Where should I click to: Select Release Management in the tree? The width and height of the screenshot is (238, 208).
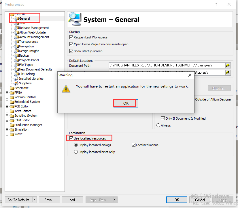pos(34,28)
